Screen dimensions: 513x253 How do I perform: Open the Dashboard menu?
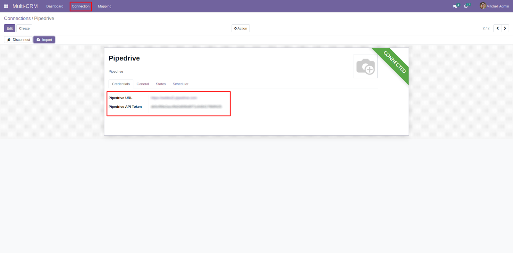click(55, 6)
